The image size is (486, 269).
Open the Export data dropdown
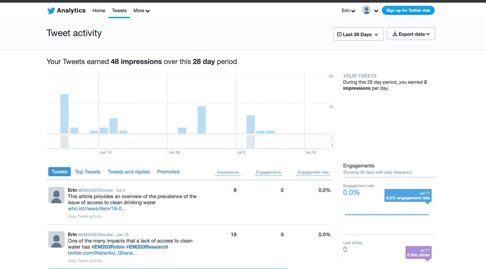[411, 34]
